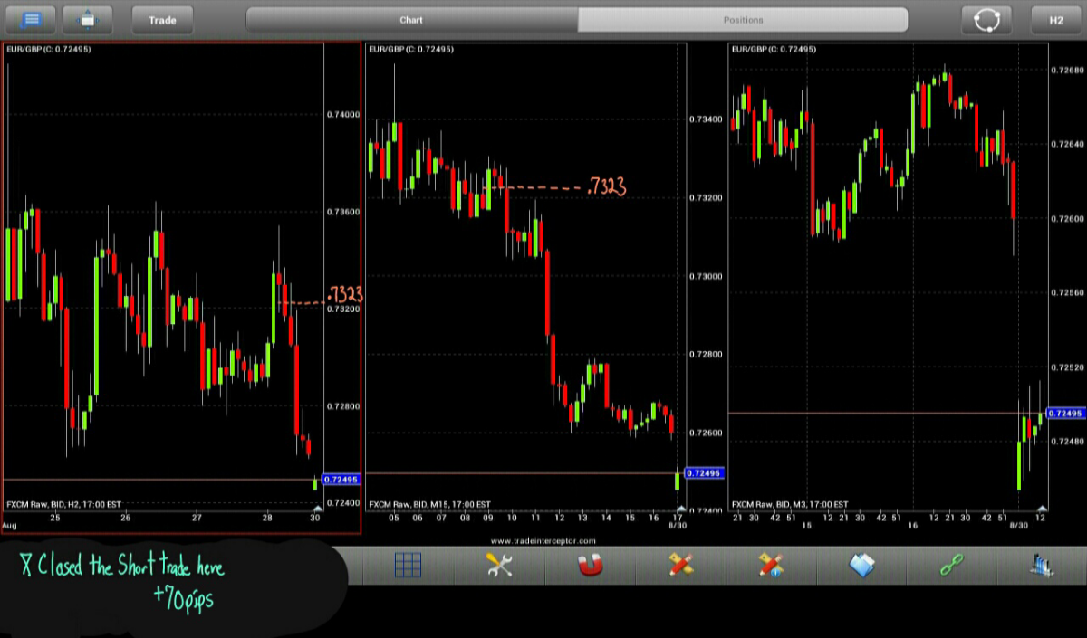Click the 0.72560 price axis label
Viewport: 1087px width, 638px height.
tap(1067, 293)
